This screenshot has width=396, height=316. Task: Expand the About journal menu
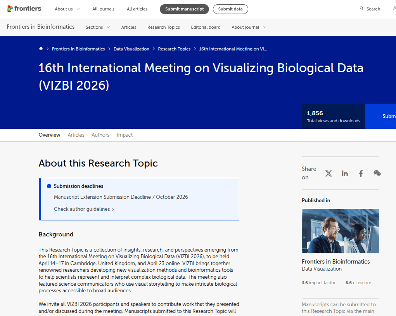click(x=249, y=27)
